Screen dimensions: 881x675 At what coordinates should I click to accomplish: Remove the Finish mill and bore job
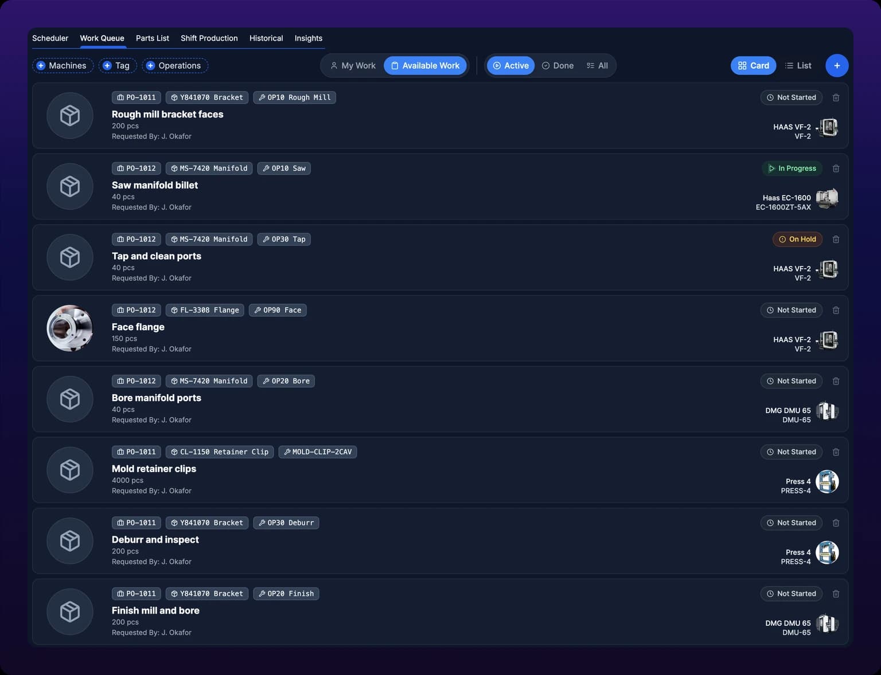point(836,594)
